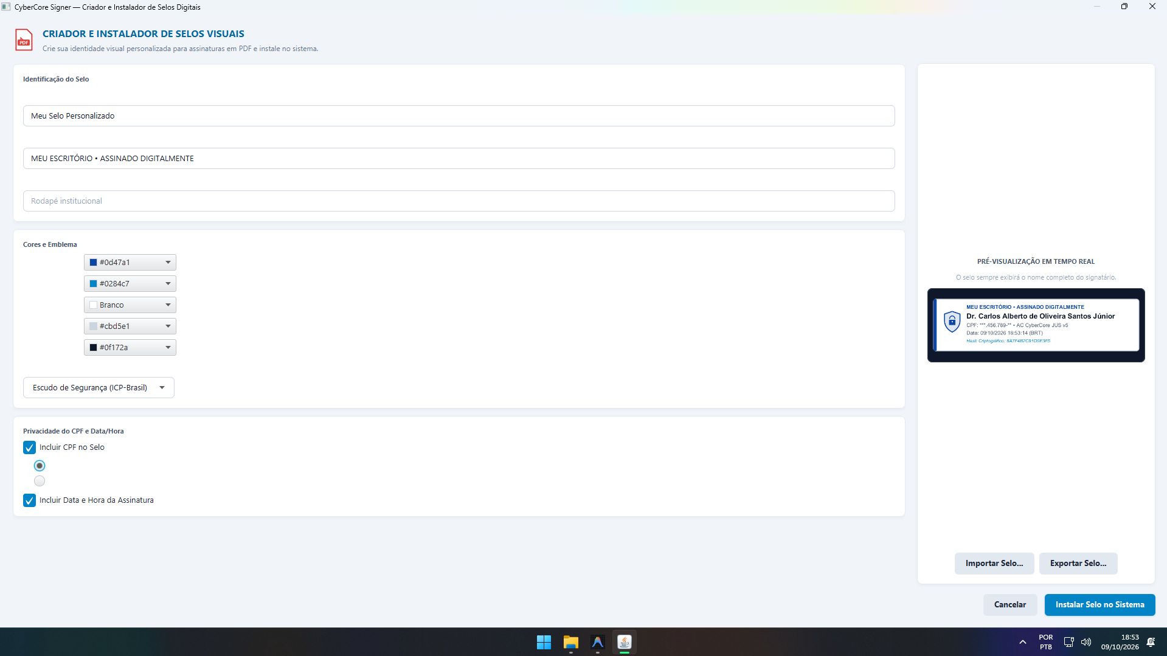This screenshot has height=656, width=1167.
Task: Click CRIADOR E INSTALADOR DE SELOS VISUAIS title
Action: 144,34
